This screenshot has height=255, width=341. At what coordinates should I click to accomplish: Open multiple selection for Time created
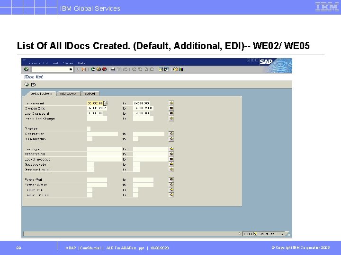click(171, 103)
